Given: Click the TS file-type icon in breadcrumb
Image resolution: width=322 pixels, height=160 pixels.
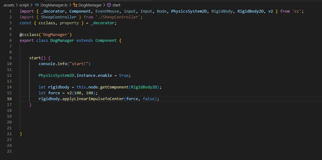Looking at the screenshot, I should click(37, 5).
